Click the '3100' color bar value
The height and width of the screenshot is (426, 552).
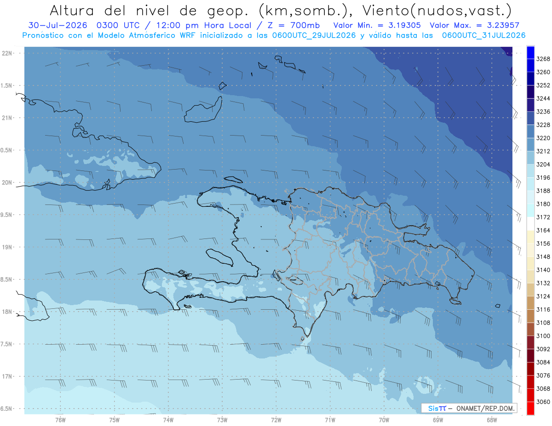coord(543,336)
